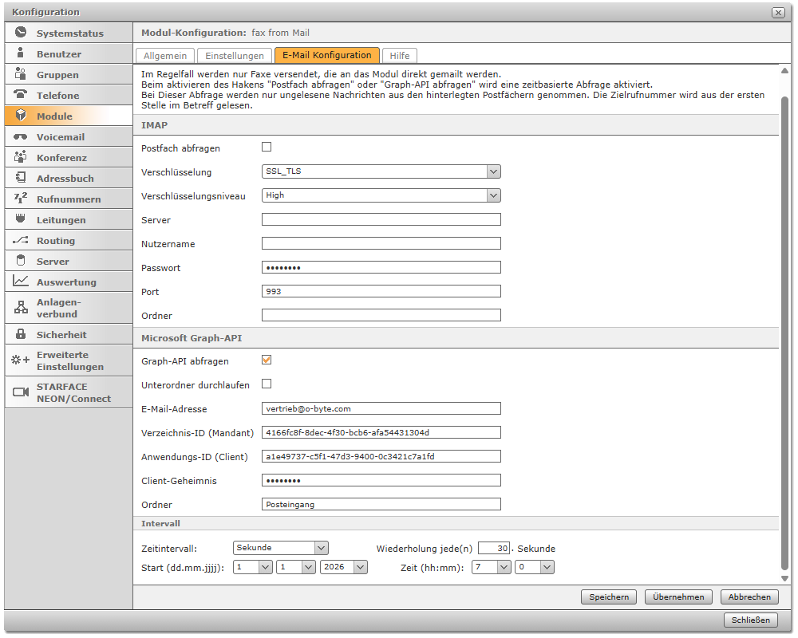Open the Zeitintervall Sekunde dropdown
The height and width of the screenshot is (638, 798).
[x=321, y=548]
